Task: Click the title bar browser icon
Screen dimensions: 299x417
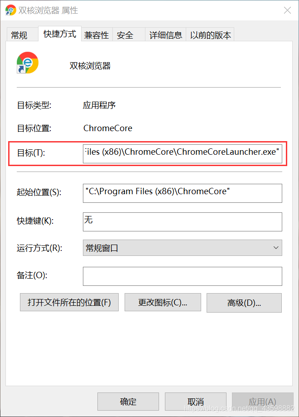Action: [x=10, y=10]
